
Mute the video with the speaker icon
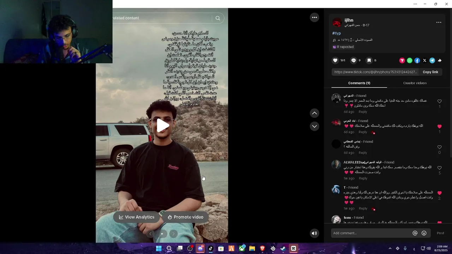point(314,233)
